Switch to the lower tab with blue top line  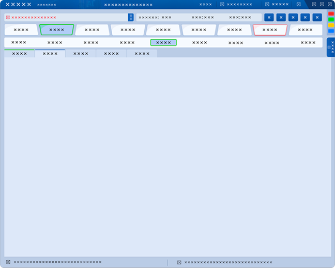point(50,53)
